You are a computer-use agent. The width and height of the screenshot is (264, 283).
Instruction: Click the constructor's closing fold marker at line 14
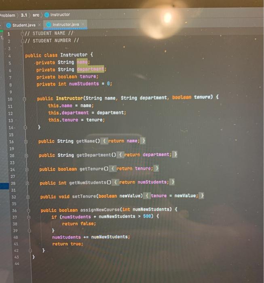point(25,127)
